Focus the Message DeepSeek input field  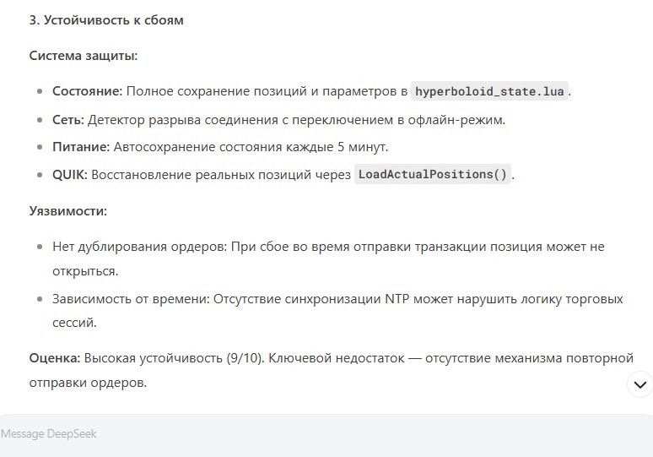coord(326,434)
